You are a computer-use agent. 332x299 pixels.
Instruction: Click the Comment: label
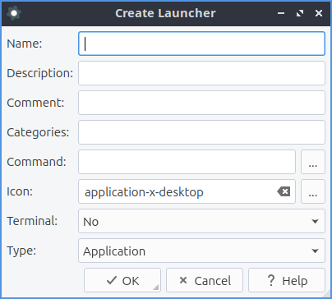point(35,103)
